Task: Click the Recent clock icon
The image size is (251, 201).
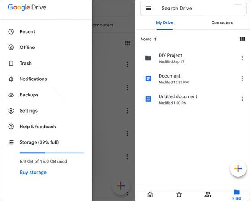Action: 11,31
